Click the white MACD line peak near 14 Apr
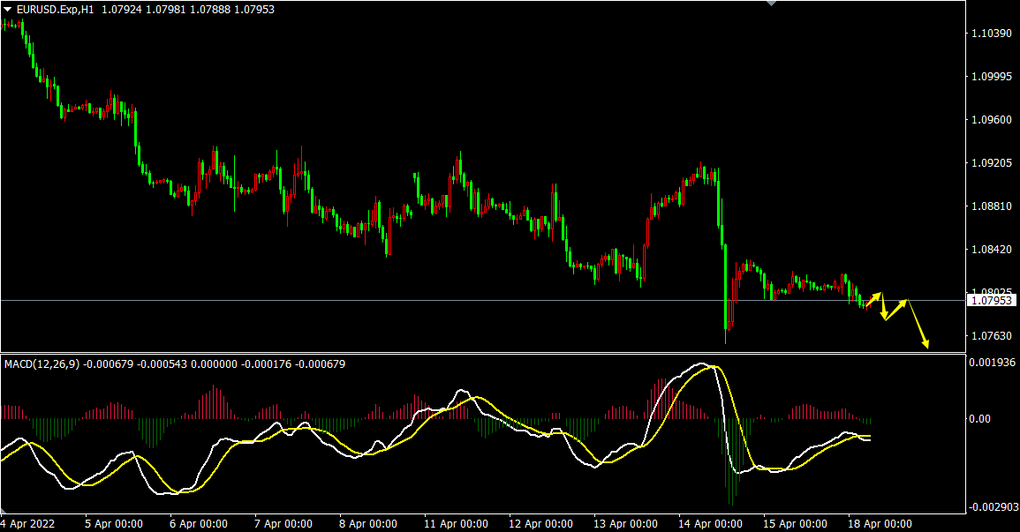 pyautogui.click(x=702, y=363)
